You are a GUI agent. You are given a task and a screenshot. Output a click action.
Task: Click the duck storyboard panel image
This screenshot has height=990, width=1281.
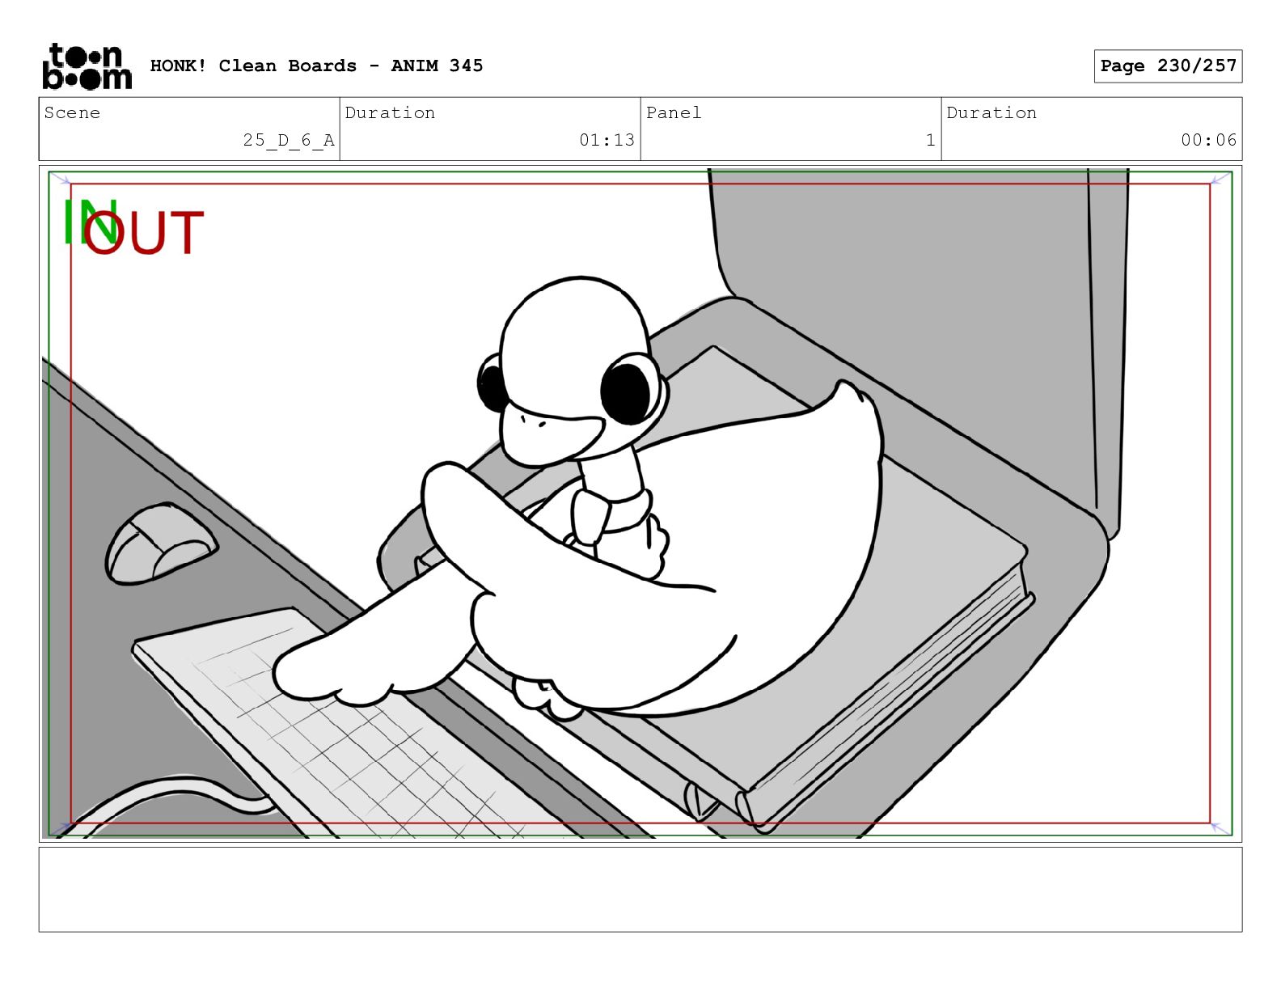[640, 504]
